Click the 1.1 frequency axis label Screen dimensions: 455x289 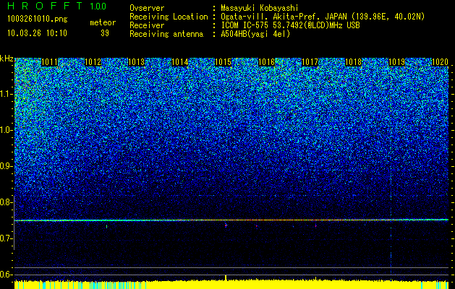pyautogui.click(x=7, y=94)
